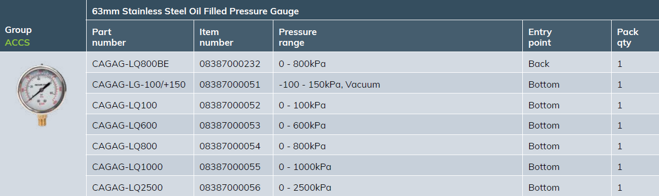This screenshot has width=659, height=196.
Task: Click the Vacuum pressure range cell
Action: [329, 84]
